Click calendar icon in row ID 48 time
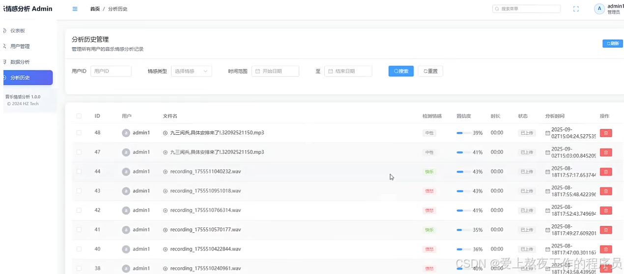Image resolution: width=624 pixels, height=274 pixels. [548, 133]
